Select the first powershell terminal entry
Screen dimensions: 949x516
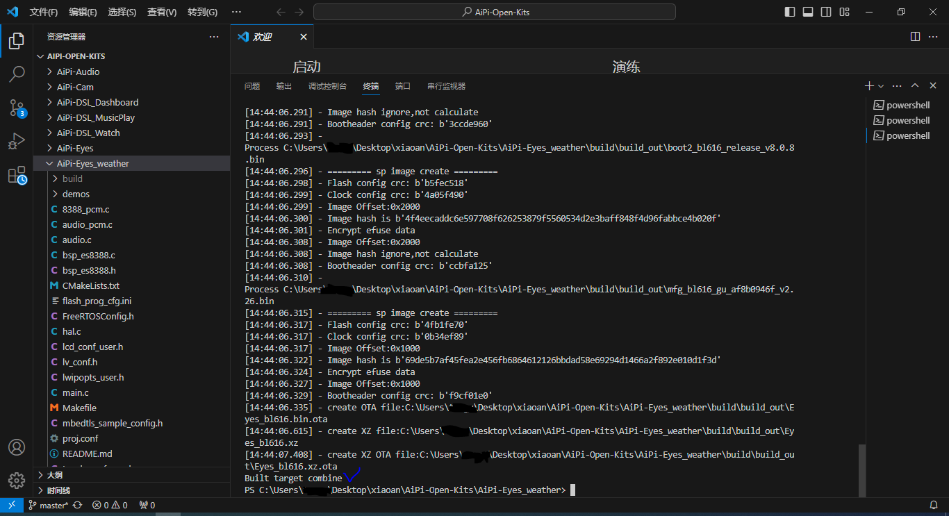(902, 105)
